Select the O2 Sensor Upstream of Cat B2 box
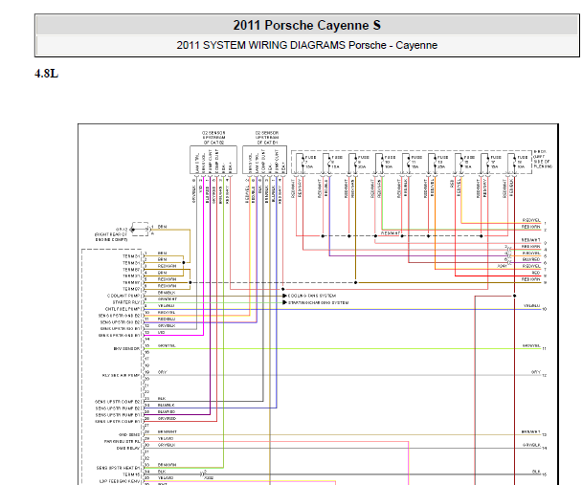Image resolution: width=583 pixels, height=485 pixels. tap(213, 160)
